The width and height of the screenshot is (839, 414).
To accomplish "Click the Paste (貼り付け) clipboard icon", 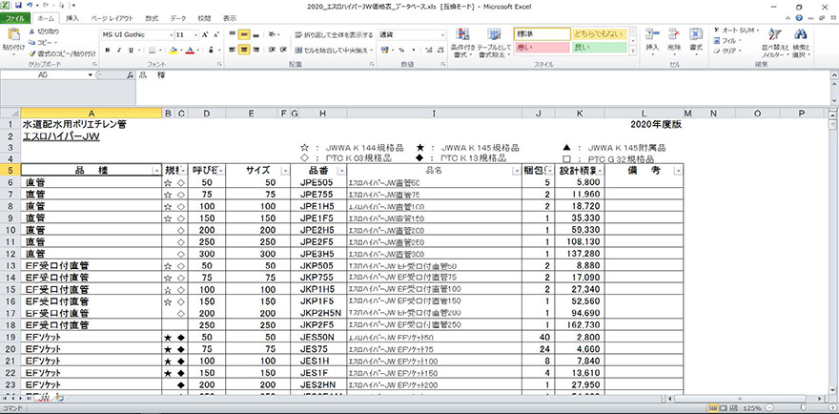I will point(12,36).
